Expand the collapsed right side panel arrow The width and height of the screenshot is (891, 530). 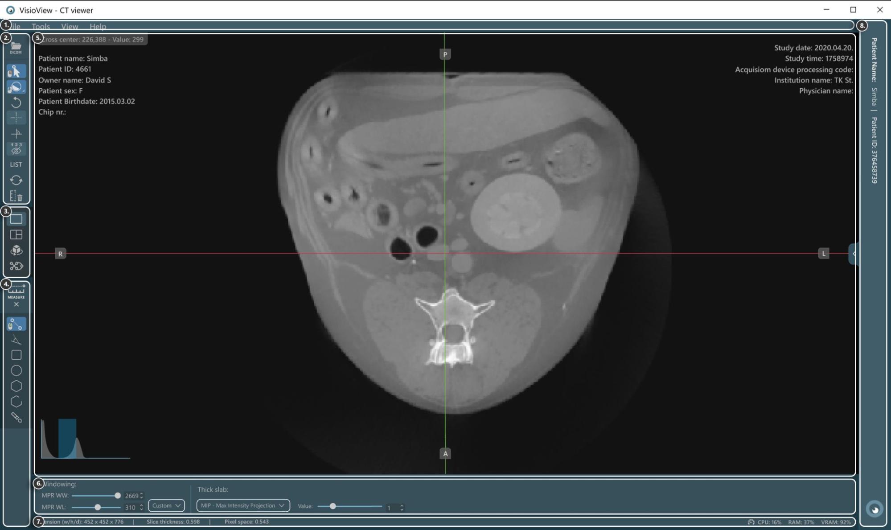tap(853, 254)
